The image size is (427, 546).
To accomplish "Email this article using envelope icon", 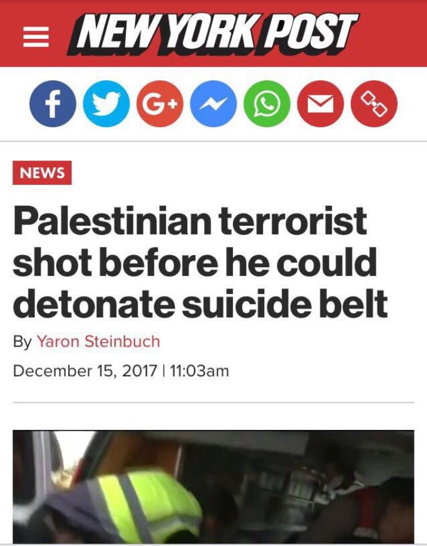I will click(321, 104).
